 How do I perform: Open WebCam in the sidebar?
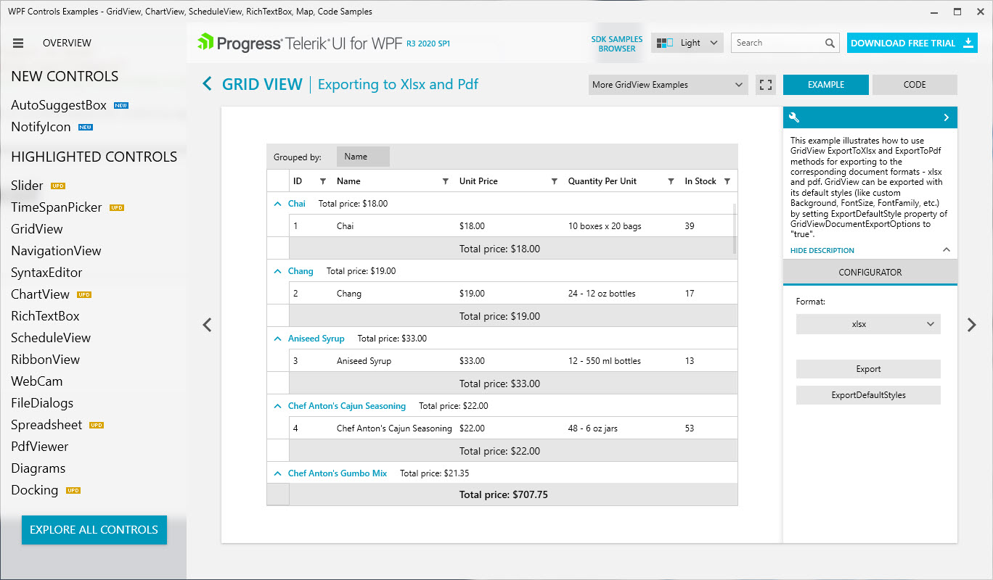(x=37, y=381)
